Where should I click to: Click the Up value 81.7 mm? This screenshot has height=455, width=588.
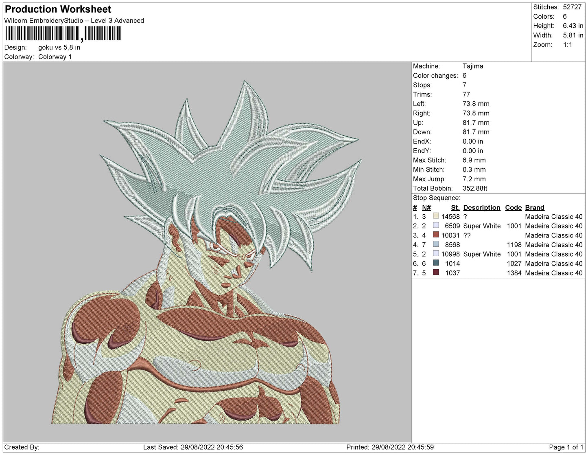[x=476, y=123]
